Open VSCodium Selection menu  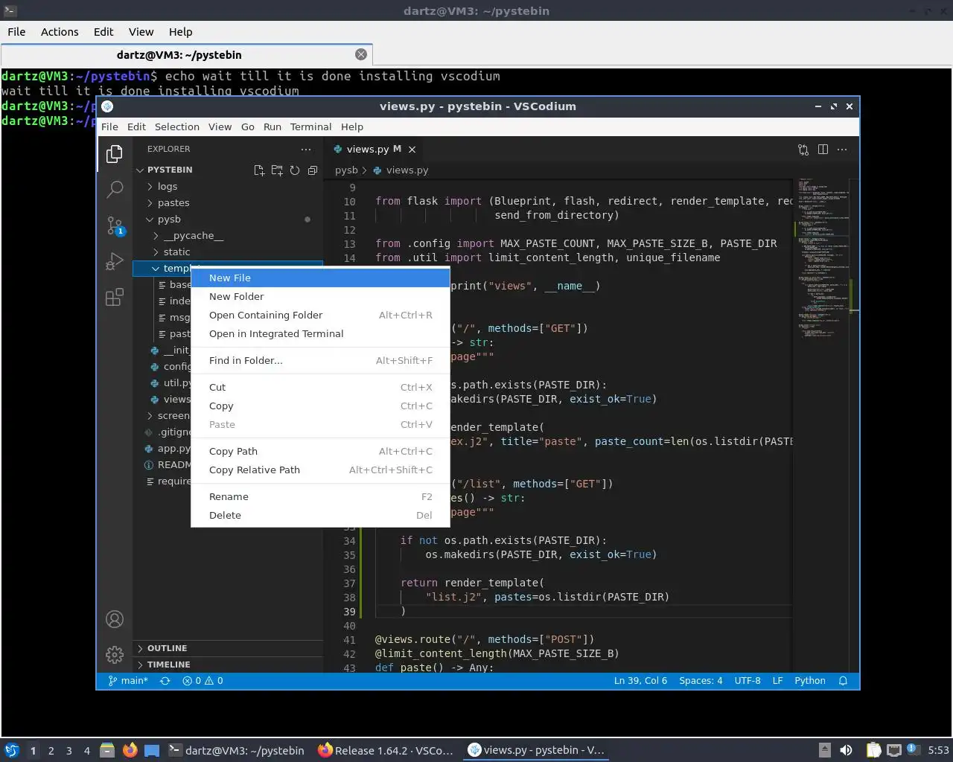click(177, 127)
